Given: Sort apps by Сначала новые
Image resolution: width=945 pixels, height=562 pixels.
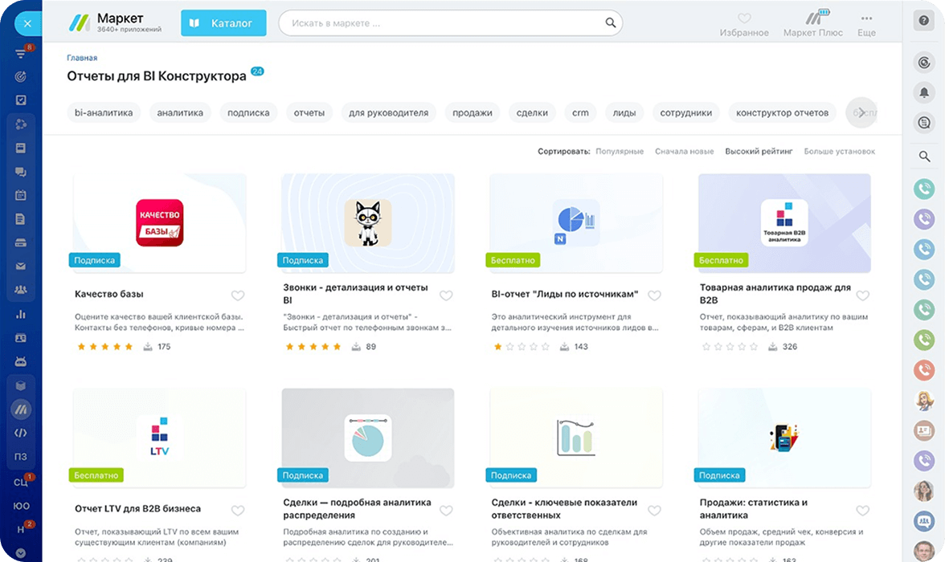Looking at the screenshot, I should (684, 151).
